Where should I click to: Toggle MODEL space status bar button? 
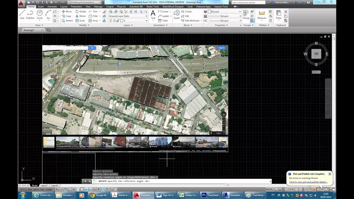tap(269, 189)
